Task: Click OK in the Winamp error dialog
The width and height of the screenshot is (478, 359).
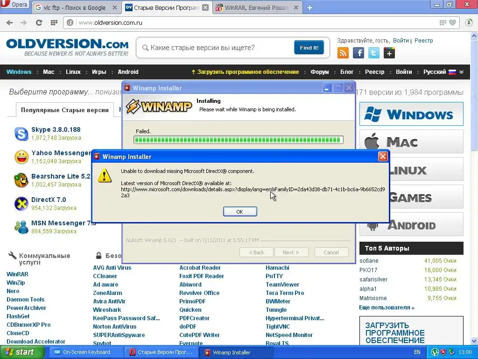Action: pos(240,212)
